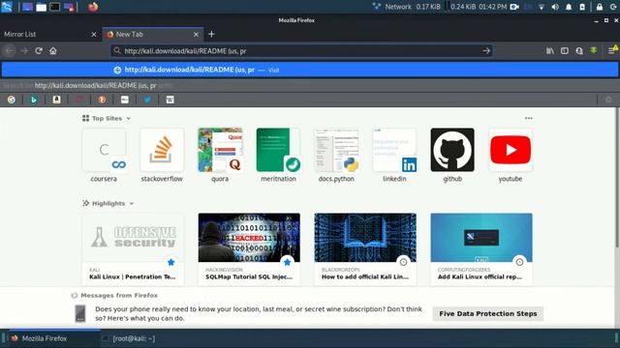Screen dimensions: 620x348
Task: Click the screen recorder camera tray icon
Action: click(514, 7)
